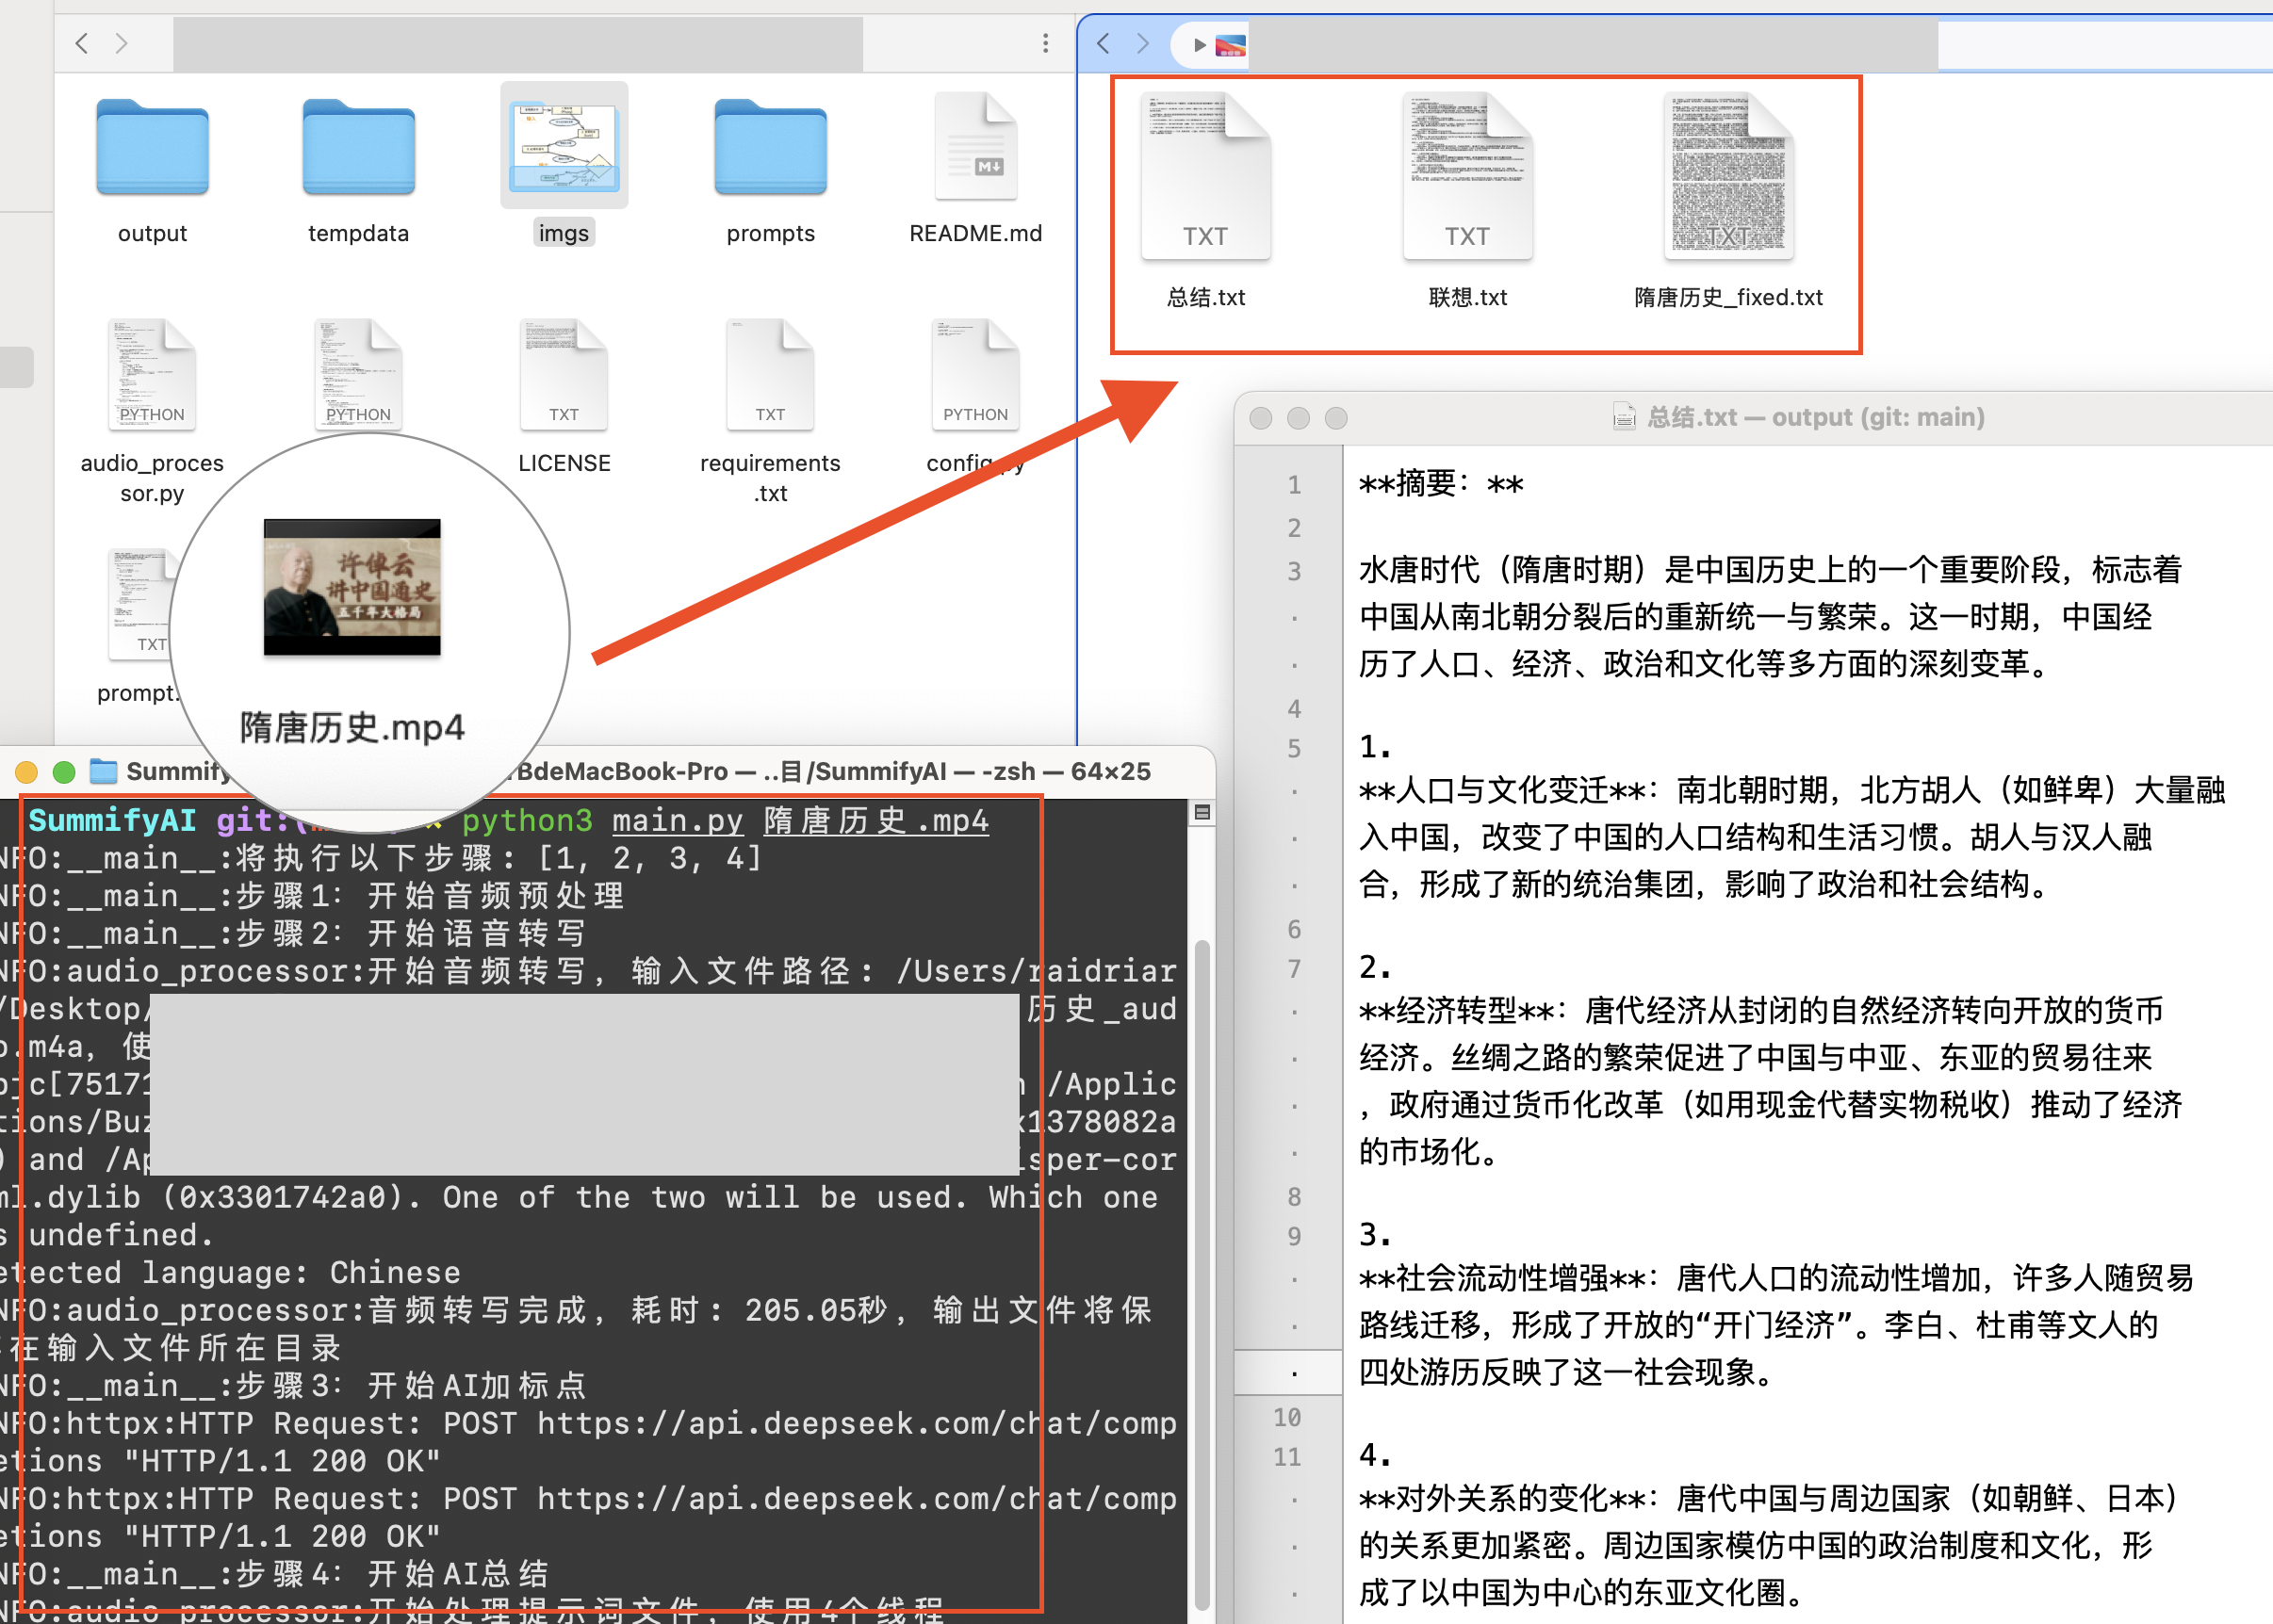Viewport: 2273px width, 1624px height.
Task: Open the output folder
Action: [x=152, y=148]
